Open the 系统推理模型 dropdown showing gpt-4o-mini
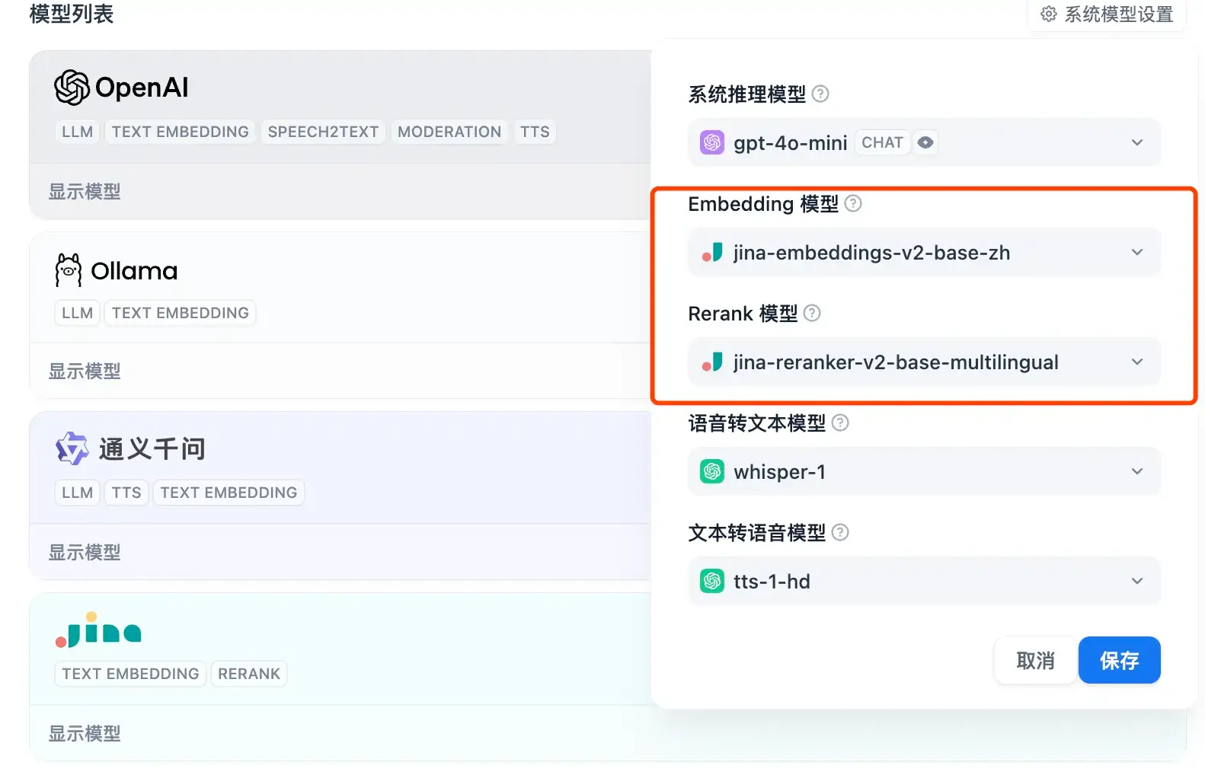1205x775 pixels. (924, 142)
